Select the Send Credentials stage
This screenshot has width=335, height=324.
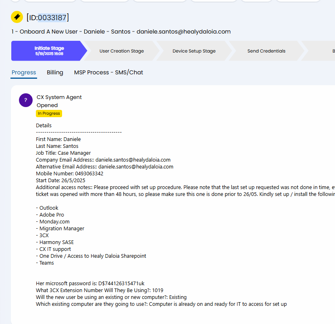coord(266,51)
